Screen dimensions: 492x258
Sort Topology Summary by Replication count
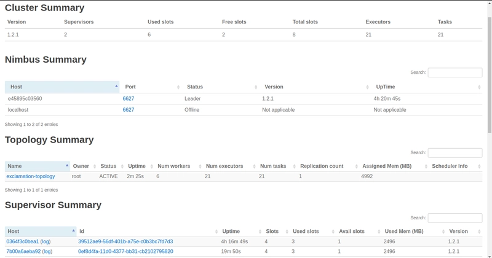click(x=327, y=166)
